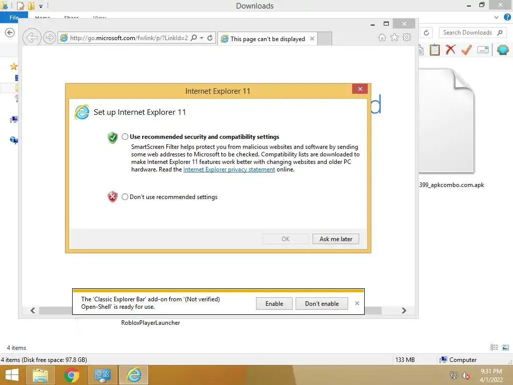Viewport: 513px width, 385px height.
Task: Click the Ask me later button
Action: pyautogui.click(x=336, y=239)
